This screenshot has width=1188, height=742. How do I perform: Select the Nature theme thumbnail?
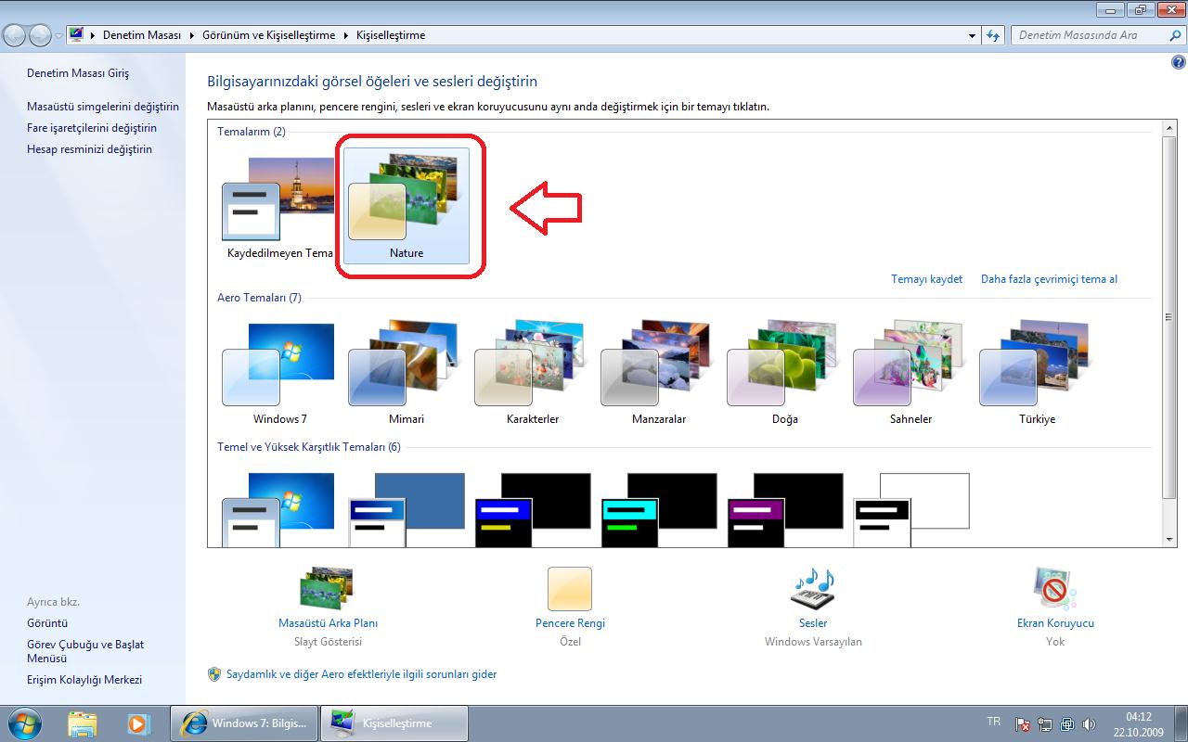[x=407, y=206]
